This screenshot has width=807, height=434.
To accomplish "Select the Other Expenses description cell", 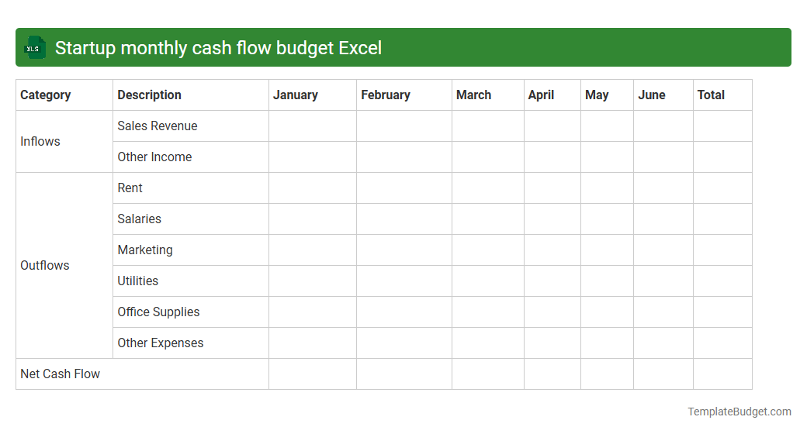I will (x=190, y=343).
